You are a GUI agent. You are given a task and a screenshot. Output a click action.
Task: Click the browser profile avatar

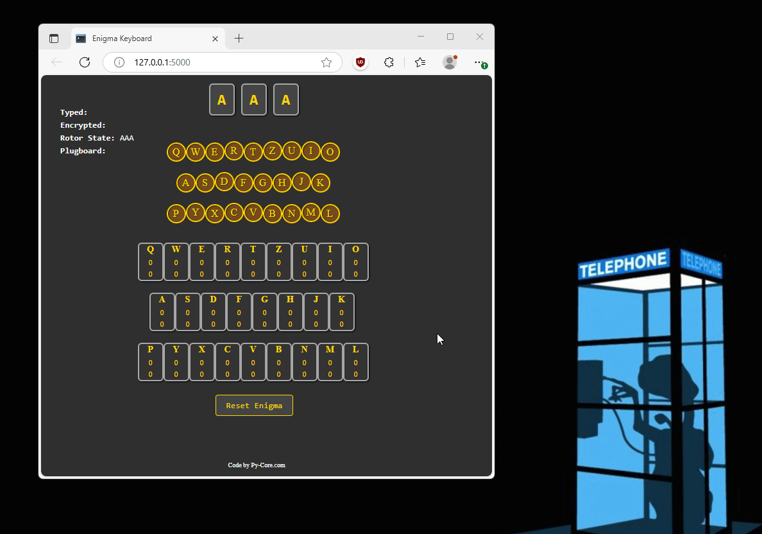pyautogui.click(x=450, y=62)
